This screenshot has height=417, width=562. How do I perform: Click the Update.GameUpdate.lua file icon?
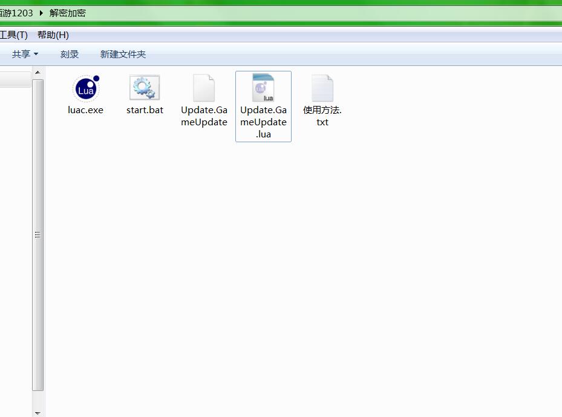pyautogui.click(x=263, y=88)
